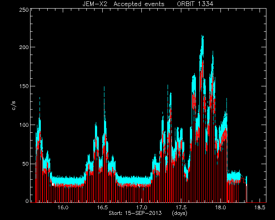Click the '(days)' x-axis unit label
Image resolution: width=275 pixels, height=220 pixels.
click(x=180, y=213)
